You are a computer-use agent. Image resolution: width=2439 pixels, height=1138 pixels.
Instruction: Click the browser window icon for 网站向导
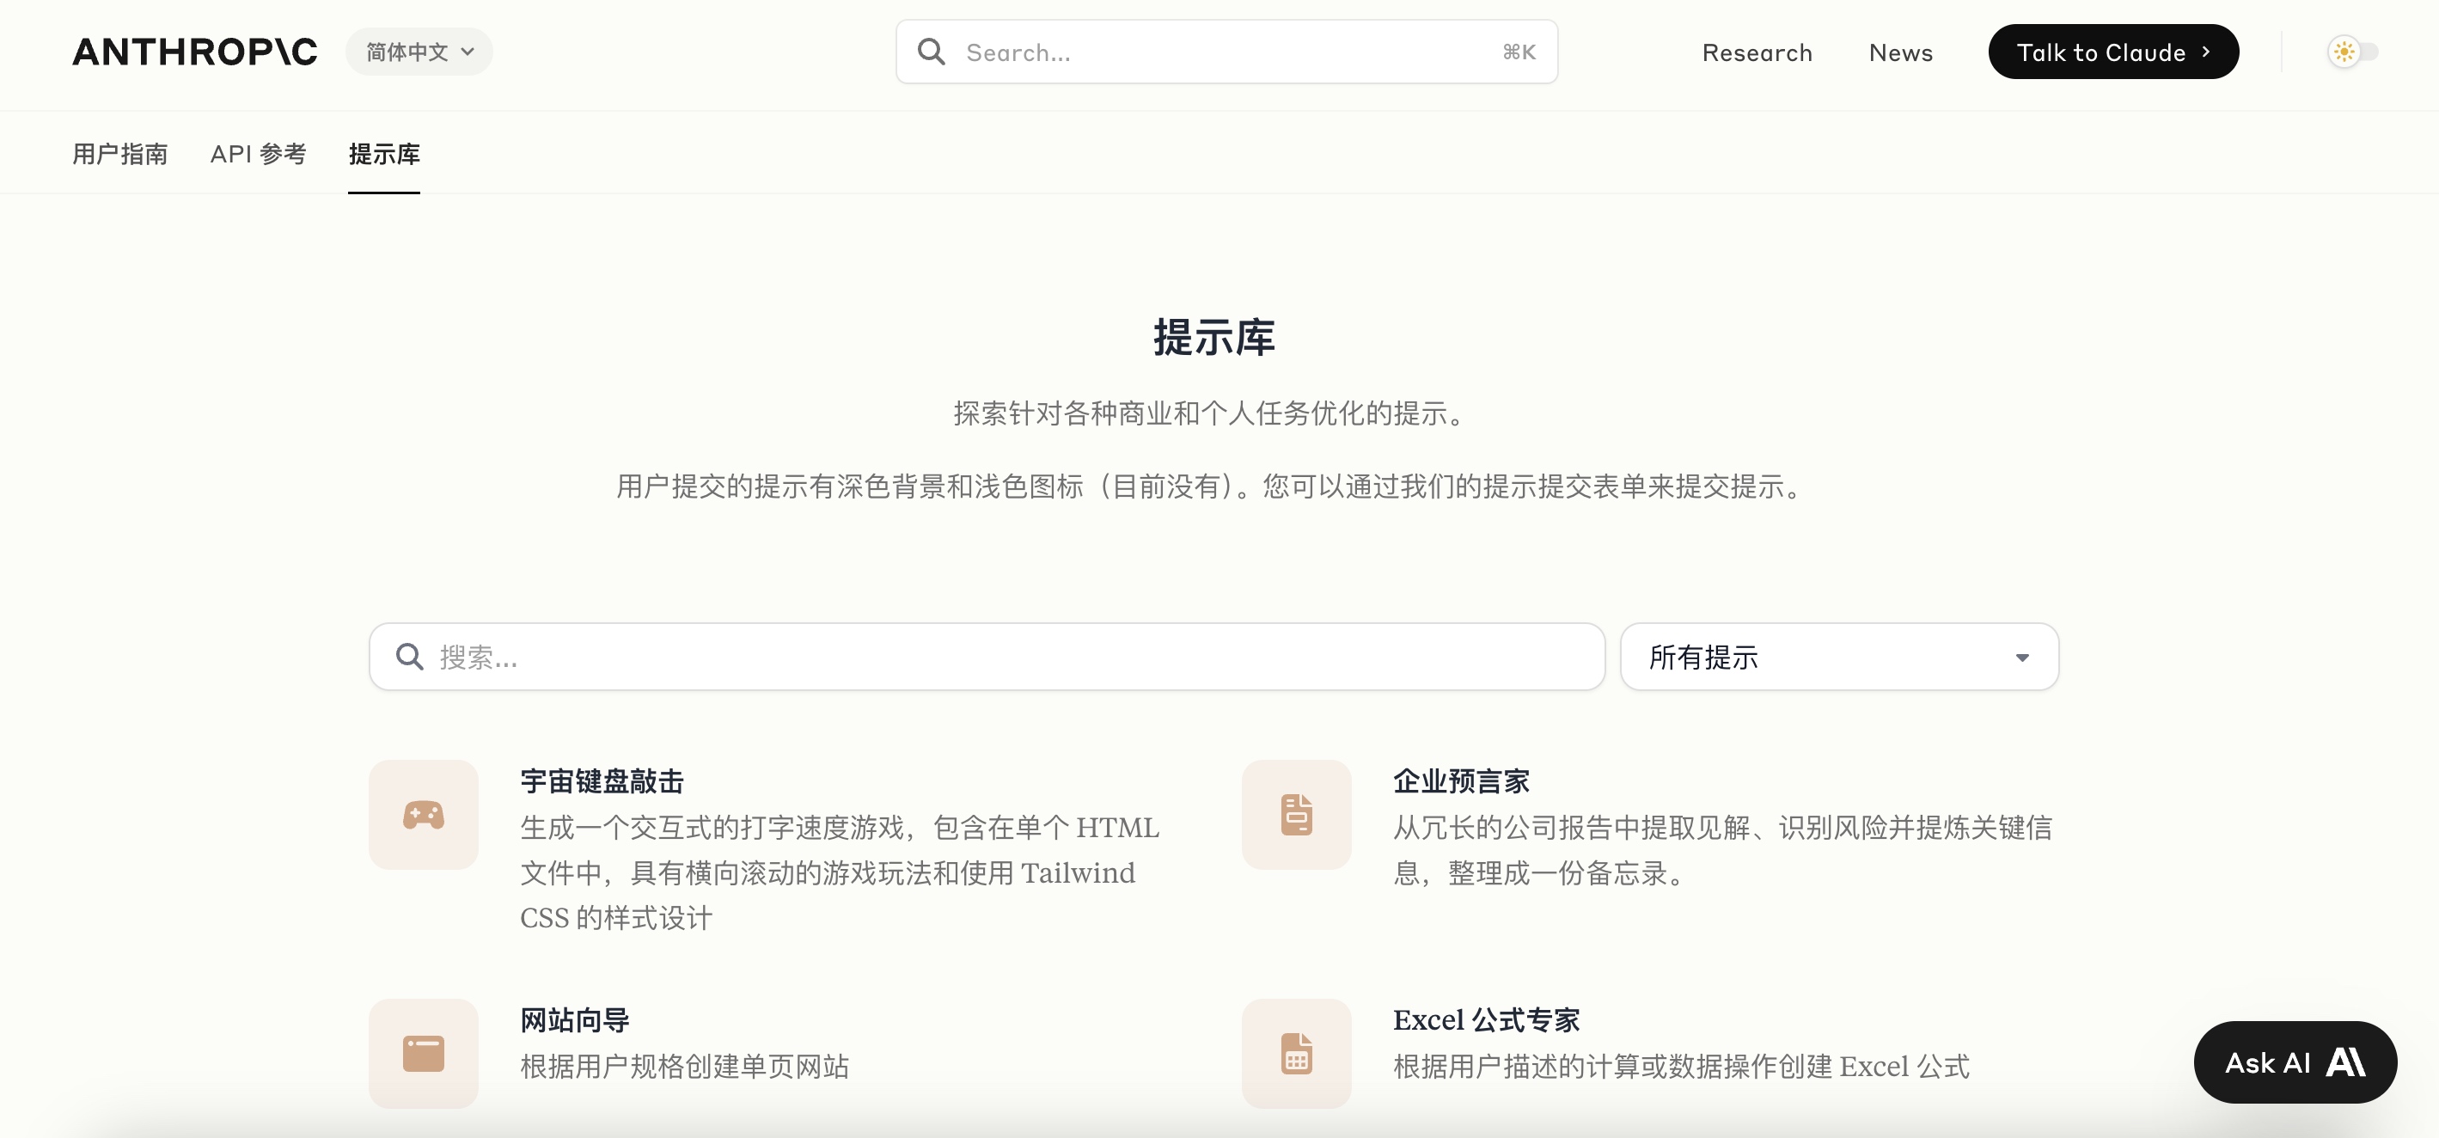423,1053
